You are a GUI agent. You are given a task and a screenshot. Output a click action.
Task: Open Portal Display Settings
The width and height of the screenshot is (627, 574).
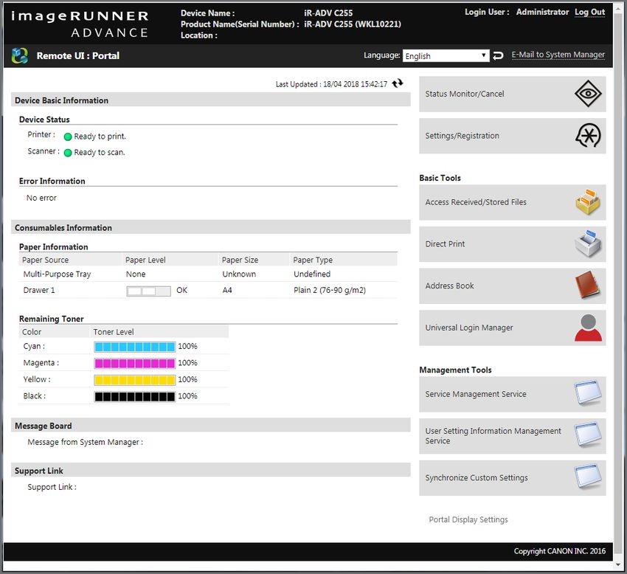pos(468,519)
